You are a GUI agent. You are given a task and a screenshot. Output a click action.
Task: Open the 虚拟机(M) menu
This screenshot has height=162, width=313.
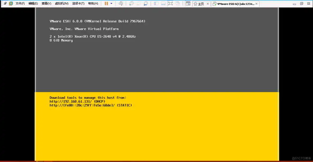coord(62,4)
